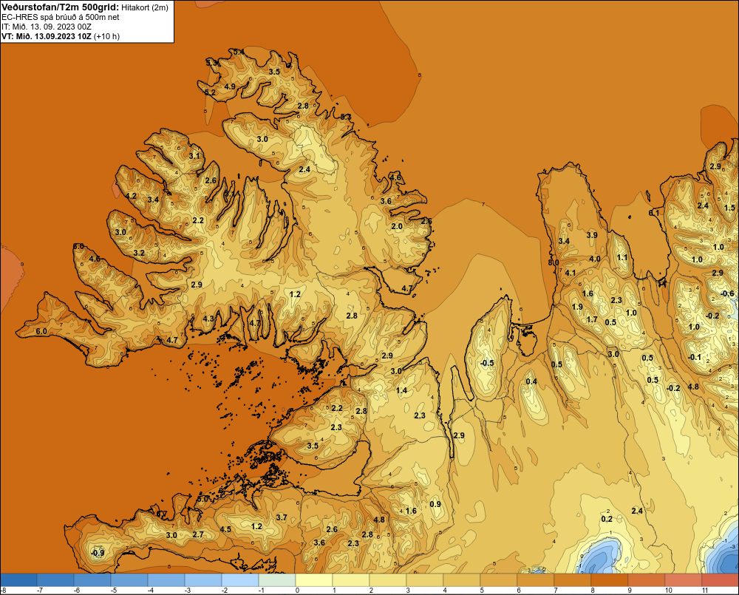Click legend scale label '-4'
This screenshot has width=739, height=595.
[150, 591]
